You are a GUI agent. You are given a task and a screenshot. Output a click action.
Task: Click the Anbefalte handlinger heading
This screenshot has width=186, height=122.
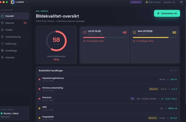pos(51,71)
